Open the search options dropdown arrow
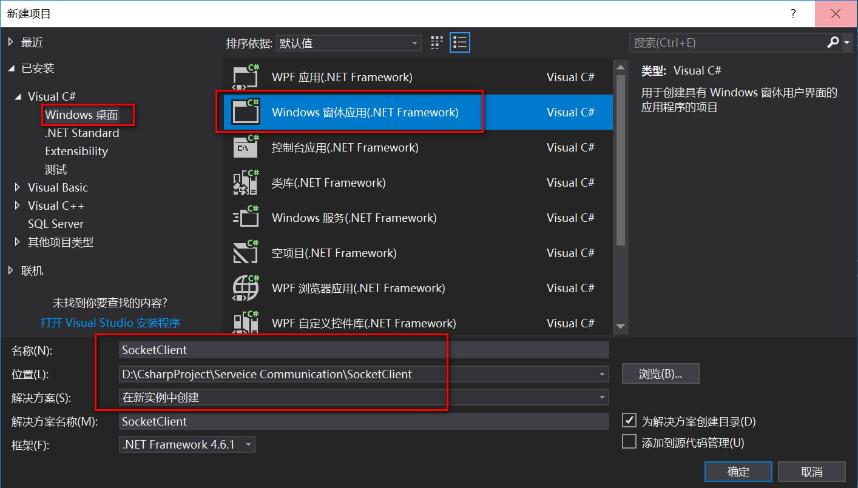Viewport: 858px width, 488px height. tap(847, 42)
